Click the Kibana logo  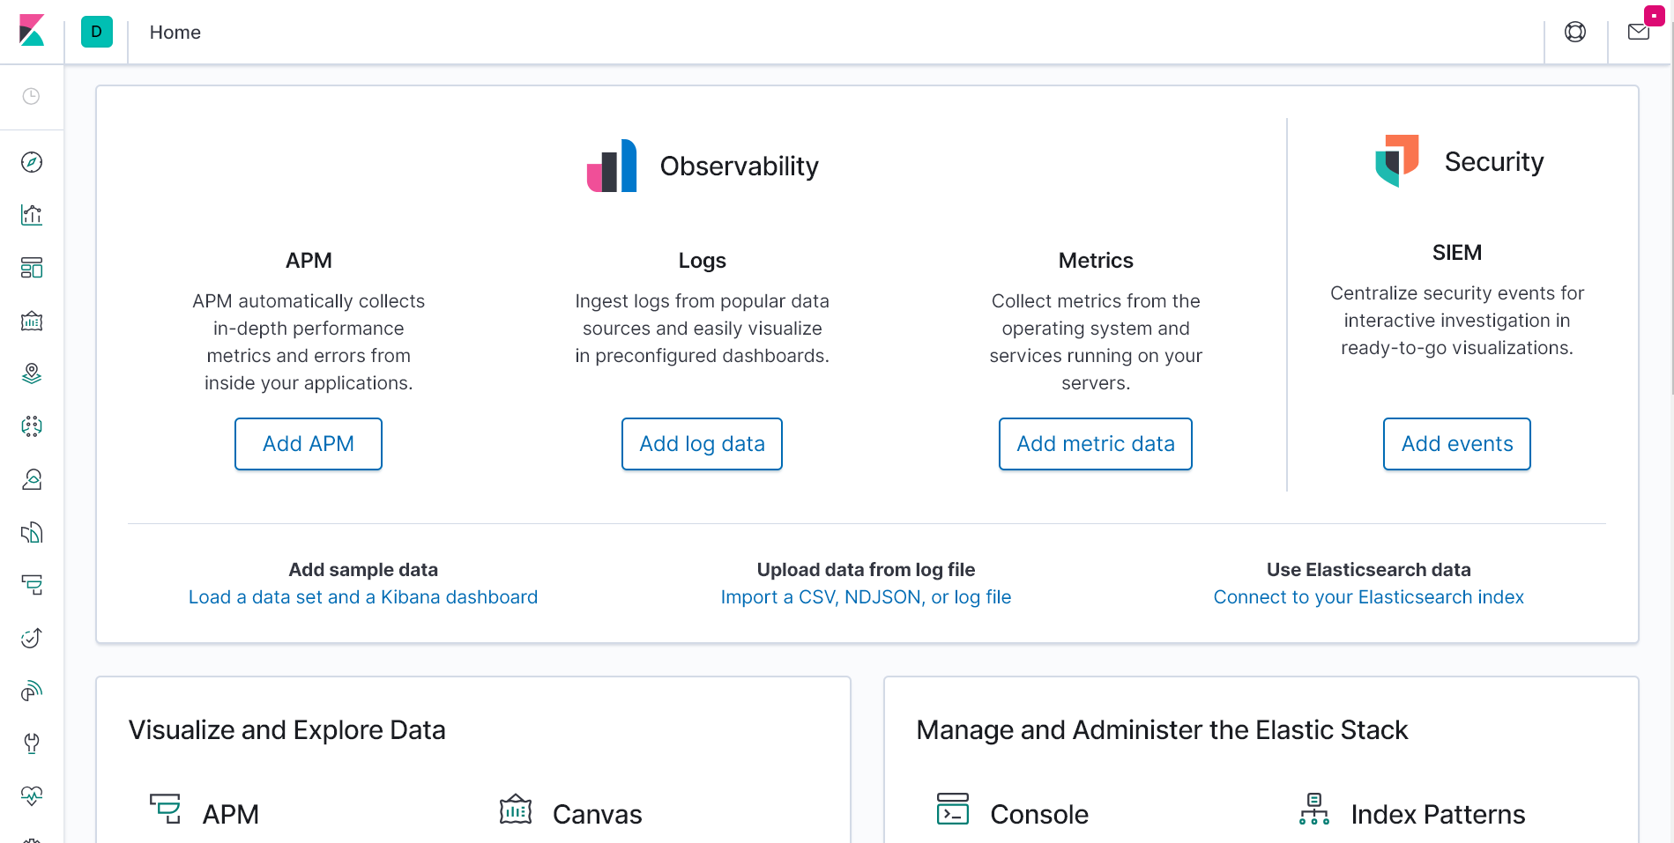pyautogui.click(x=32, y=31)
